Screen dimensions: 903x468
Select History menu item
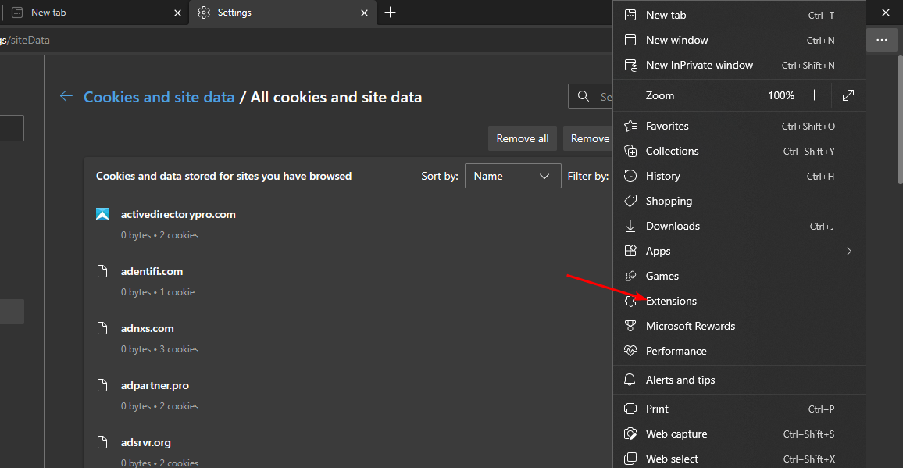(662, 176)
